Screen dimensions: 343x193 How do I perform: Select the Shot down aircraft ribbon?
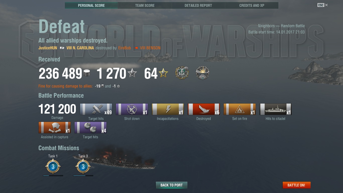[132, 109]
